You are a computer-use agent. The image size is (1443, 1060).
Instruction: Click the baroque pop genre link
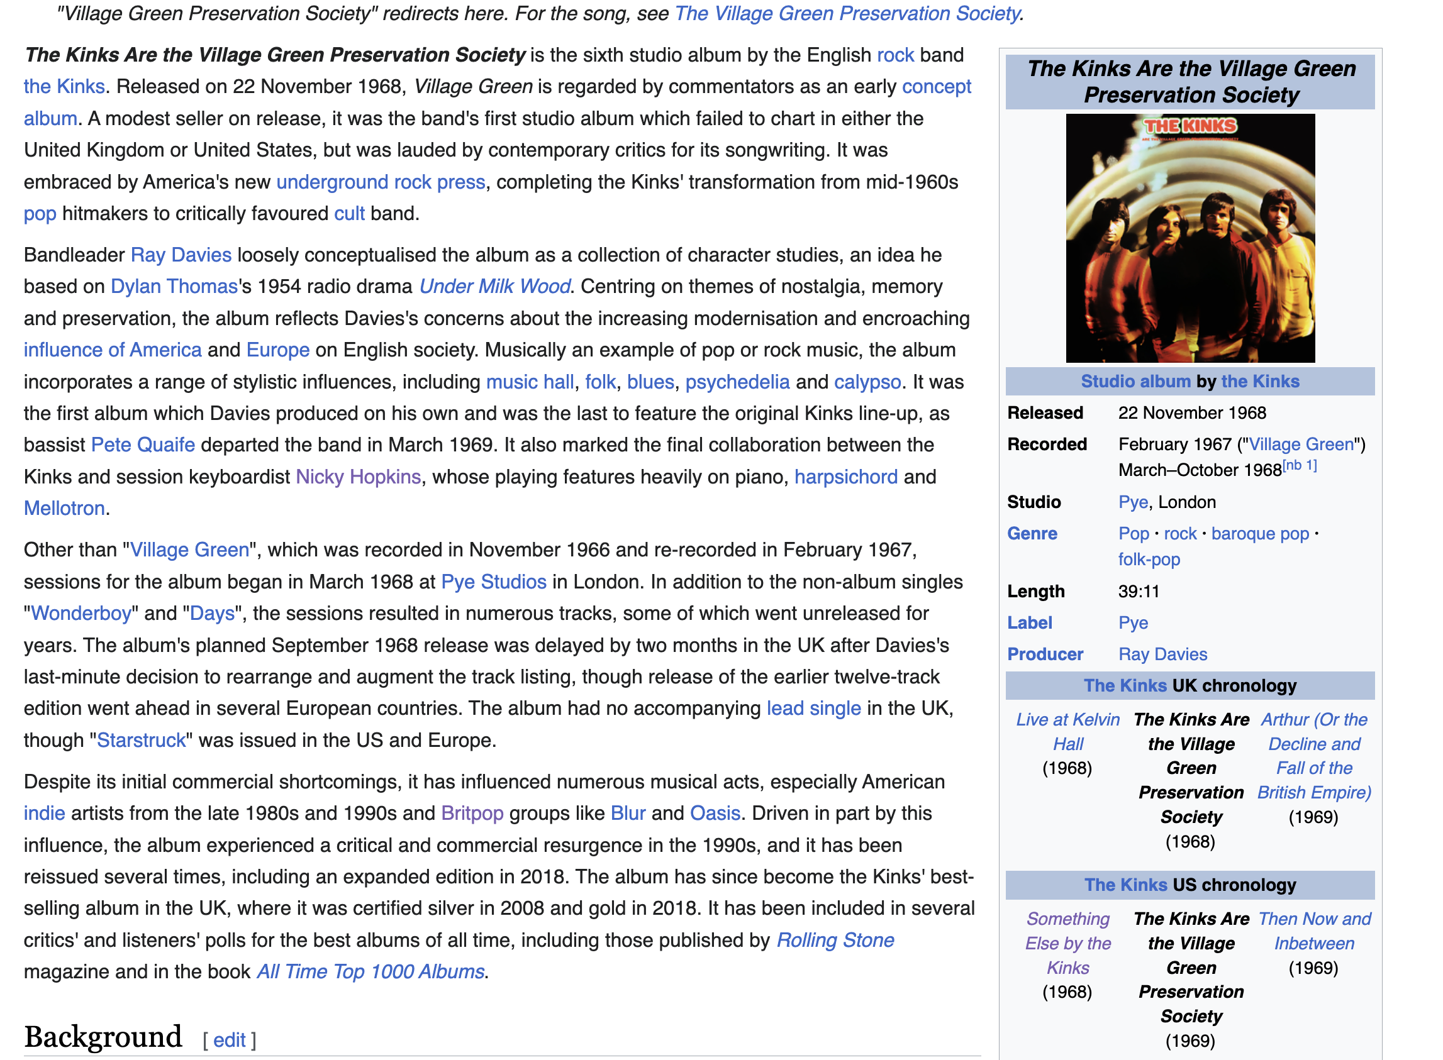click(1259, 534)
